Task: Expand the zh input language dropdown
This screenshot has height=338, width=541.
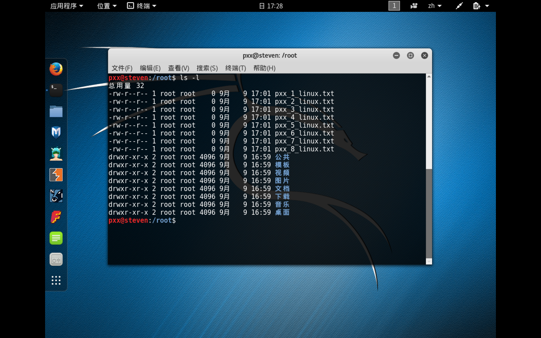Action: coord(435,6)
